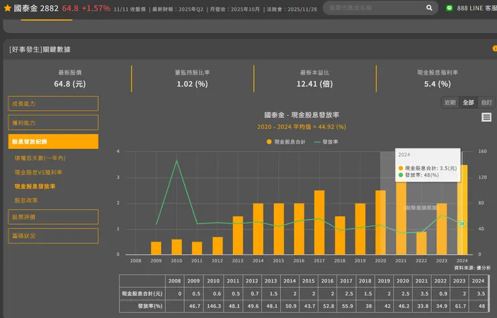Viewport: 497px width, 318px height.
Task: Click the 最新股價 64.8 (元) value
Action: click(70, 84)
